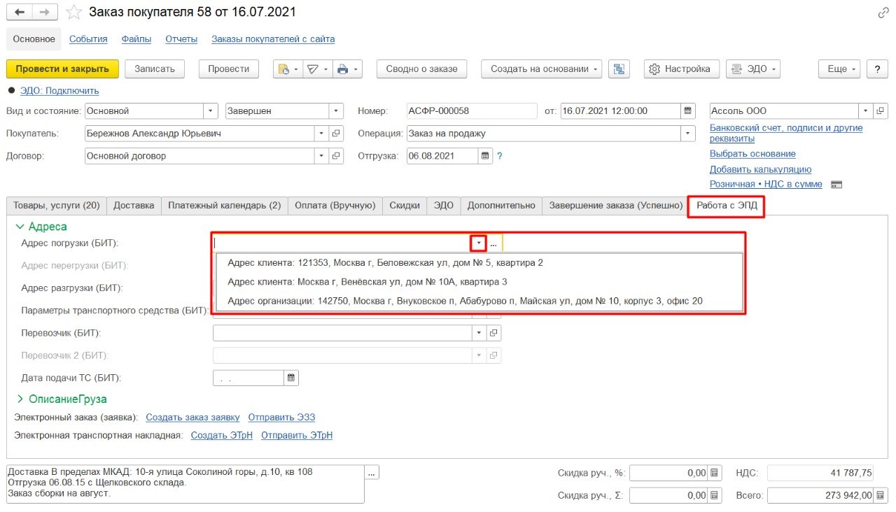Click the payment card icon near Розничная
Screen dimensions: 896x512
click(x=836, y=185)
